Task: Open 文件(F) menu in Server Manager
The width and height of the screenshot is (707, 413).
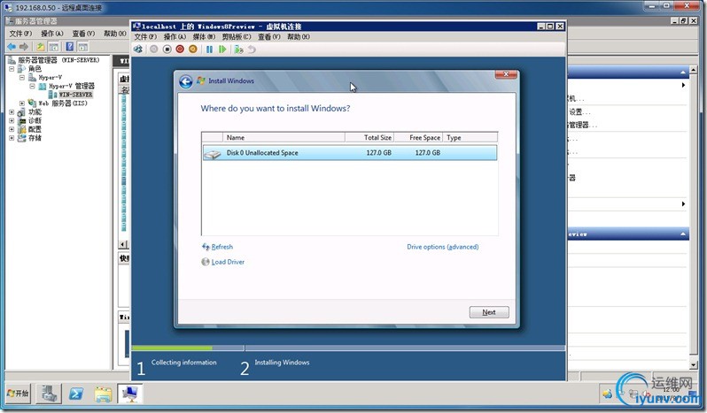Action: click(20, 34)
